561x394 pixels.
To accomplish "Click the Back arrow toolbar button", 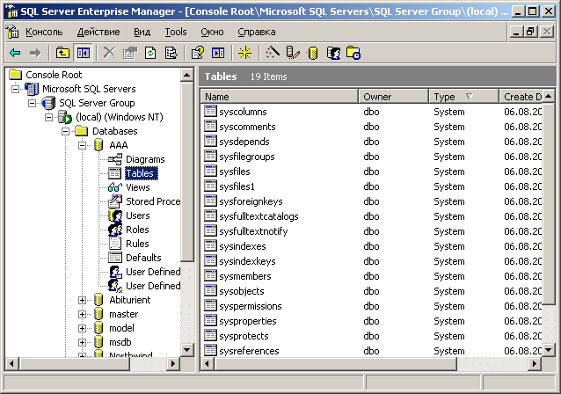I will (15, 54).
